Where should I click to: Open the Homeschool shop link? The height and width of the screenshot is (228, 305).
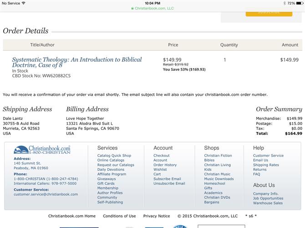(214, 183)
